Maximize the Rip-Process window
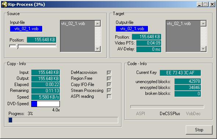Image resolution: width=217 pixels, height=139 pixels. (206, 4)
